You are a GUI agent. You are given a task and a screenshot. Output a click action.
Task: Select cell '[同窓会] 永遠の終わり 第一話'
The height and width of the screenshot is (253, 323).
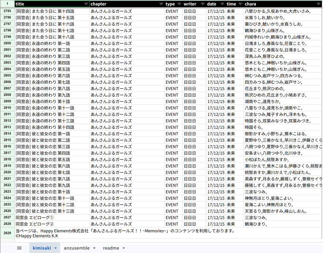click(x=52, y=43)
